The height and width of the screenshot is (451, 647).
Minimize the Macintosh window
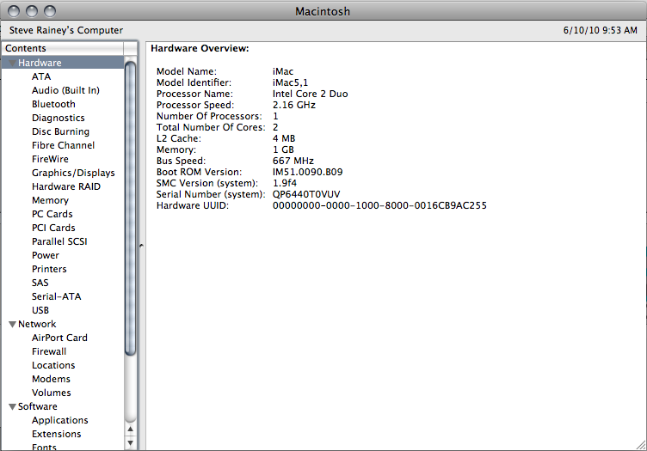click(x=32, y=11)
